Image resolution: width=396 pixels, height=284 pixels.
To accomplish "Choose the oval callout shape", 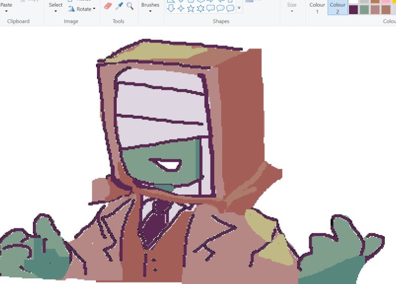I will 220,8.
